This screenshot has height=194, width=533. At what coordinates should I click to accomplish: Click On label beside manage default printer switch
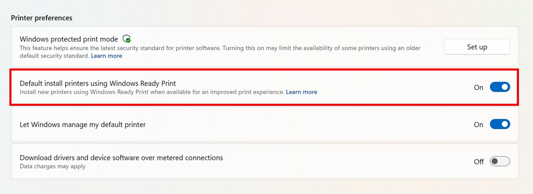[479, 124]
